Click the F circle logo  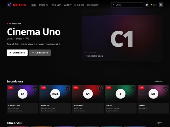pyautogui.click(x=121, y=94)
